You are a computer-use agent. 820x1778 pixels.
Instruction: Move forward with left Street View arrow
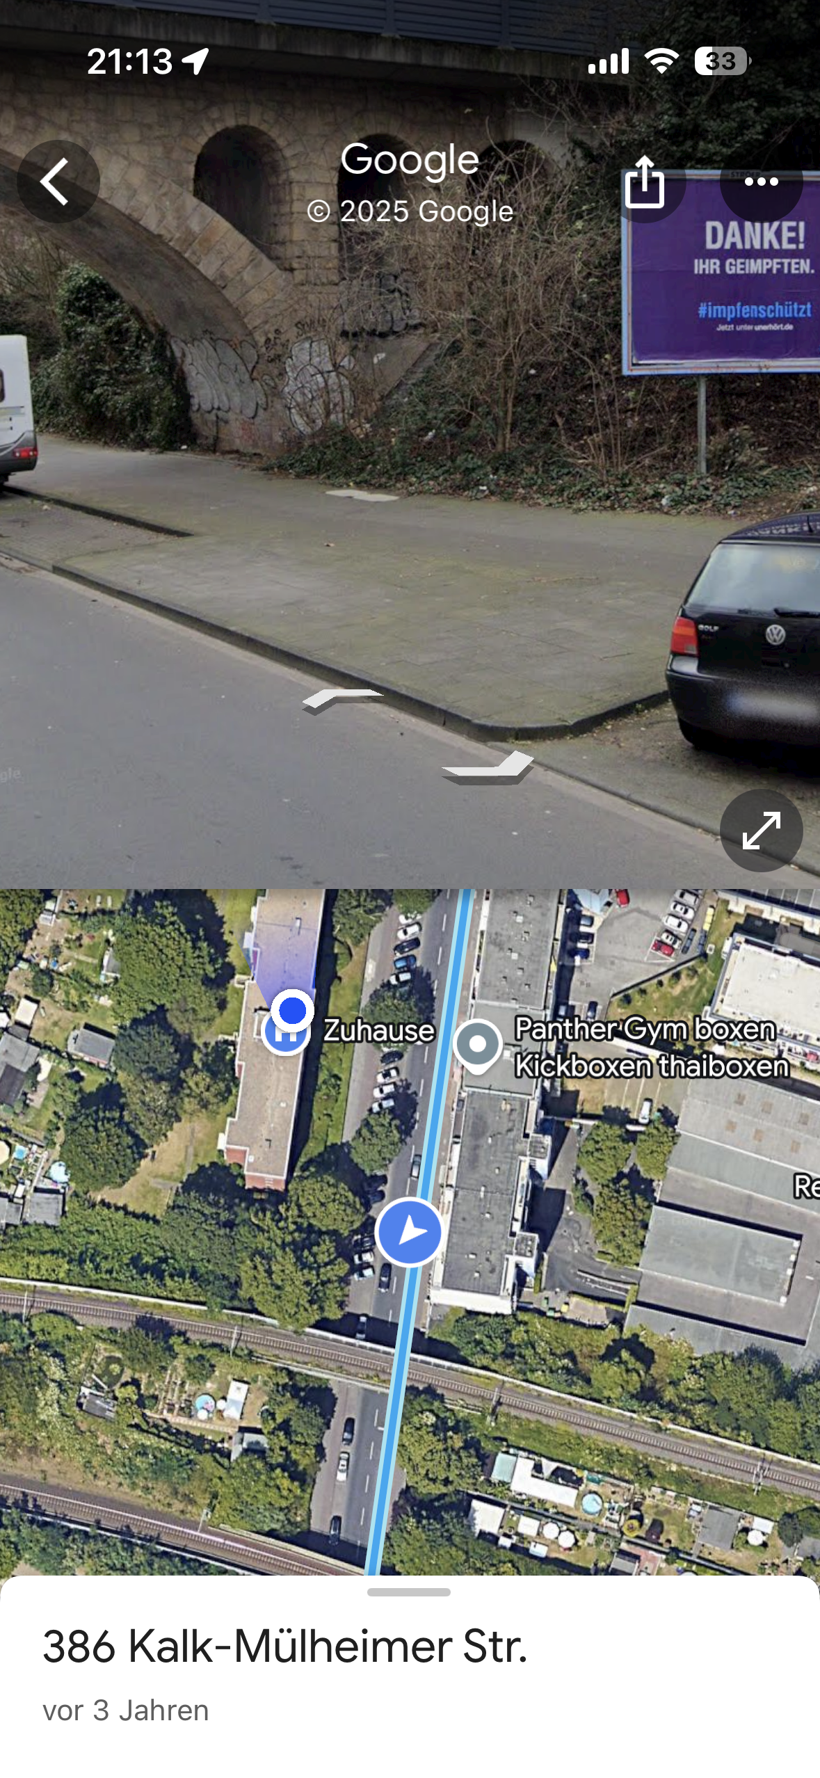click(x=343, y=700)
